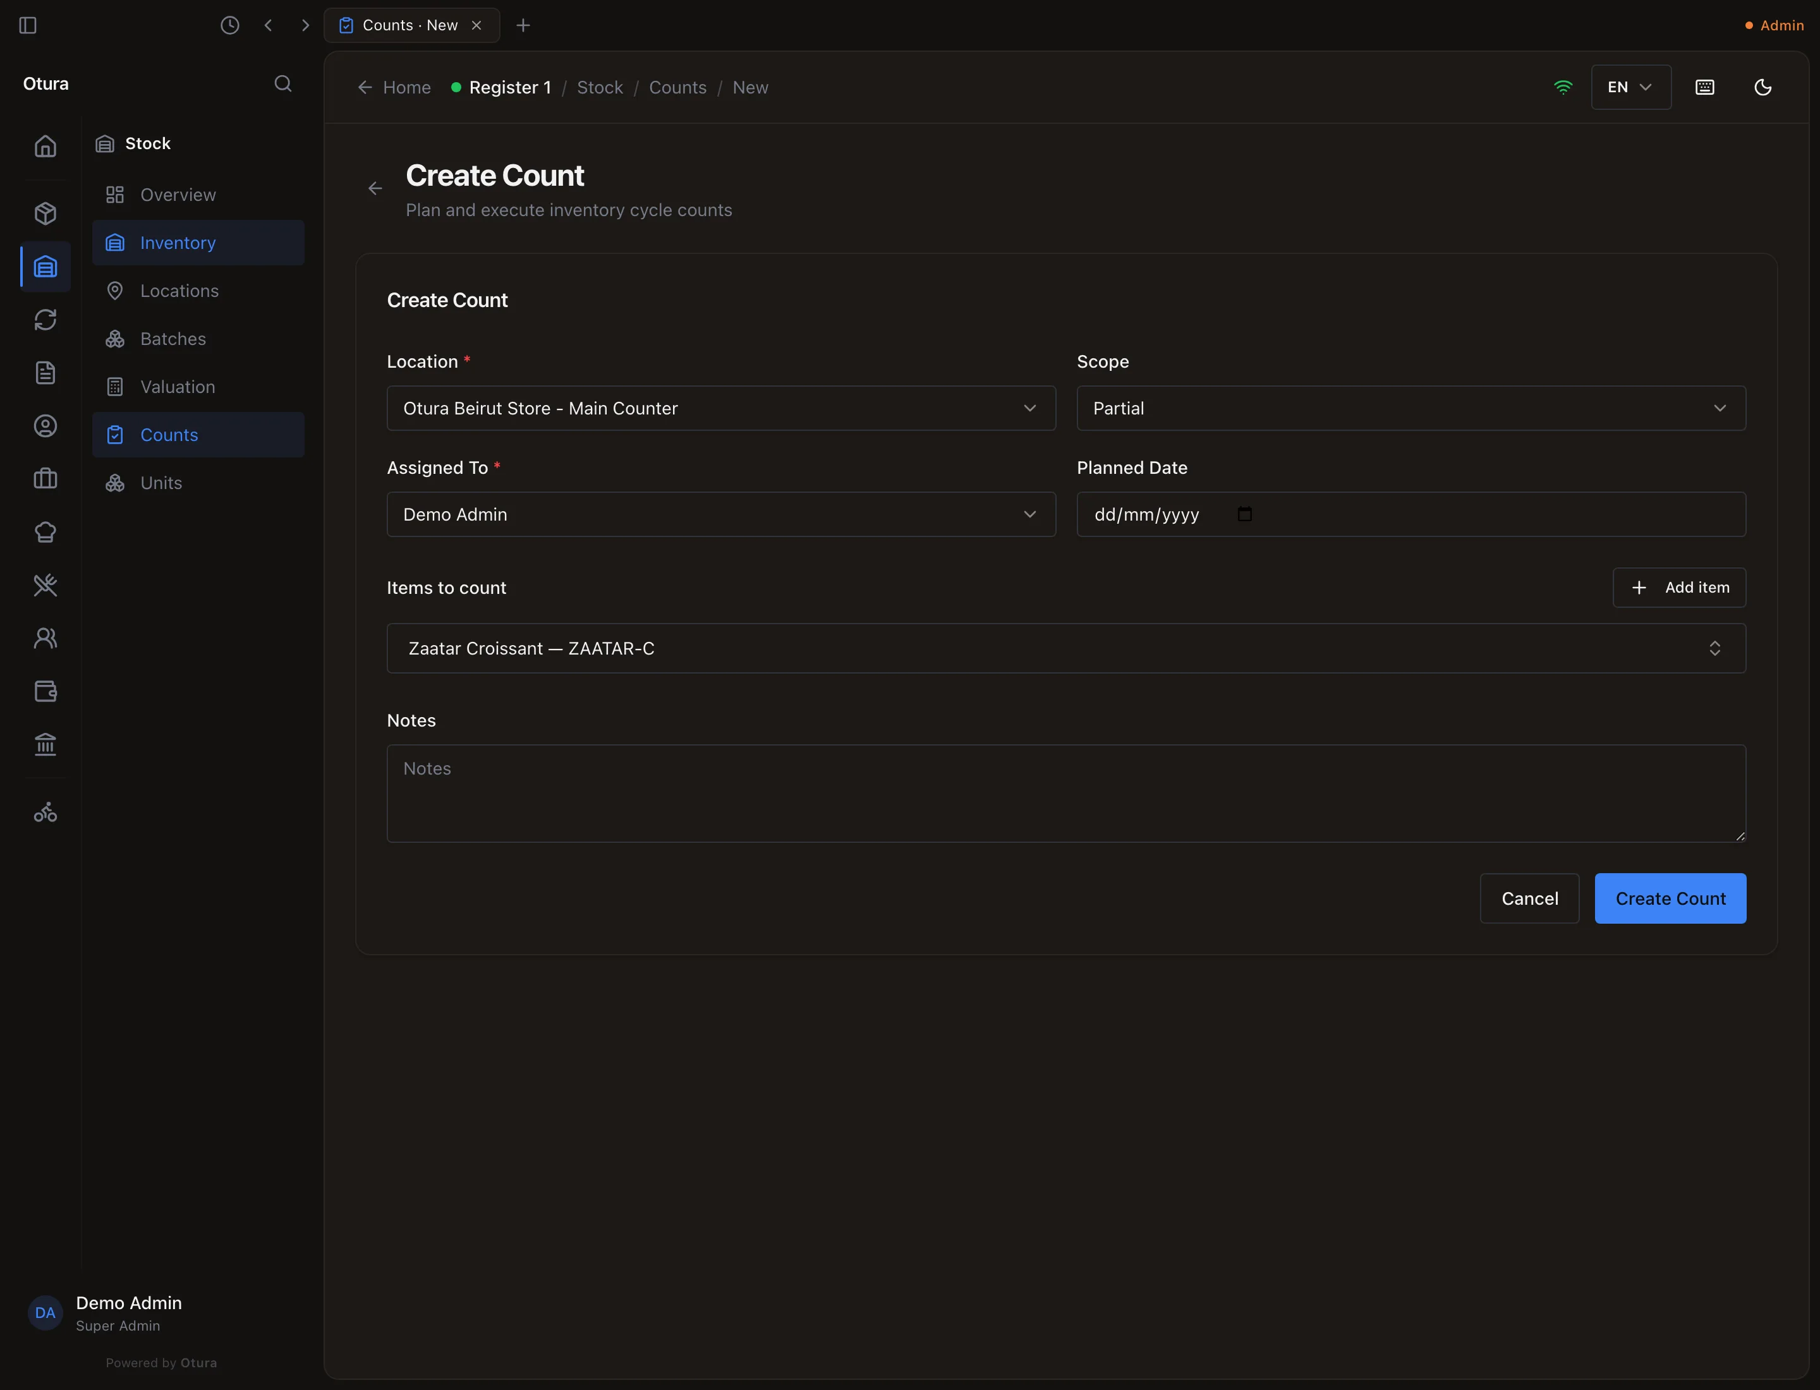Viewport: 1820px width, 1390px height.
Task: Click the blue Create Count button
Action: pyautogui.click(x=1670, y=898)
